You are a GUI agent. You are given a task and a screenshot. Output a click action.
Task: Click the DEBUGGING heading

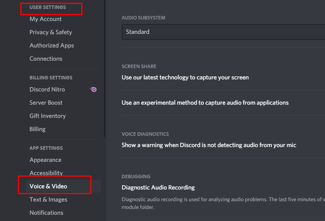coord(136,176)
